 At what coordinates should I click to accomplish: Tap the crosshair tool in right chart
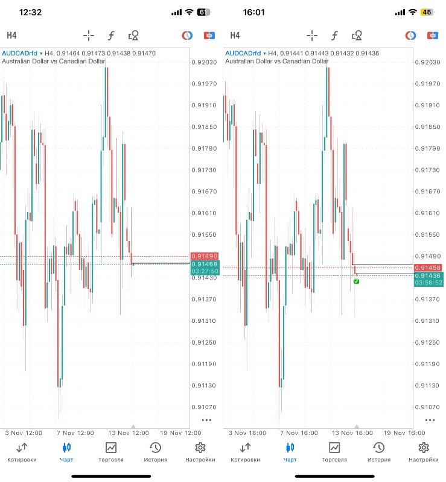pyautogui.click(x=312, y=36)
